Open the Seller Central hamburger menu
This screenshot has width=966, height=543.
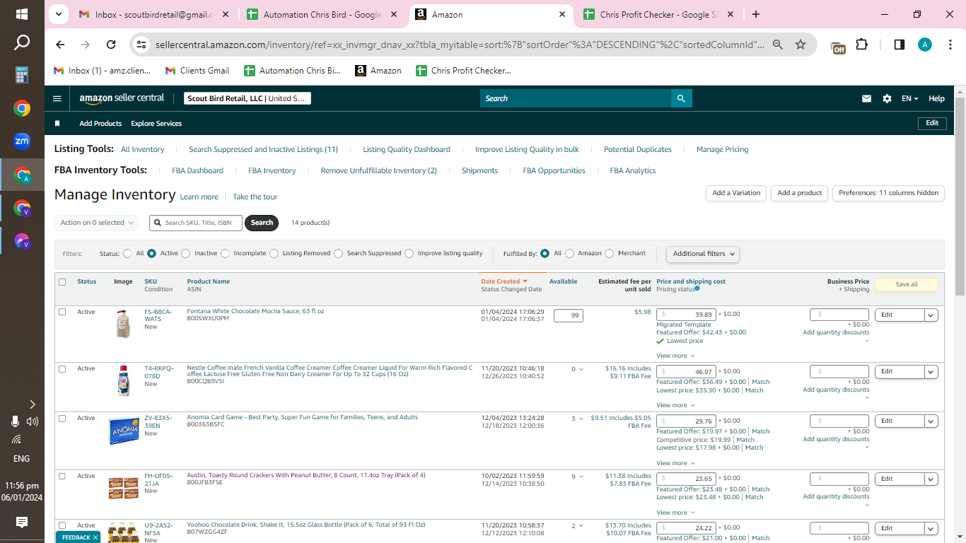click(57, 98)
